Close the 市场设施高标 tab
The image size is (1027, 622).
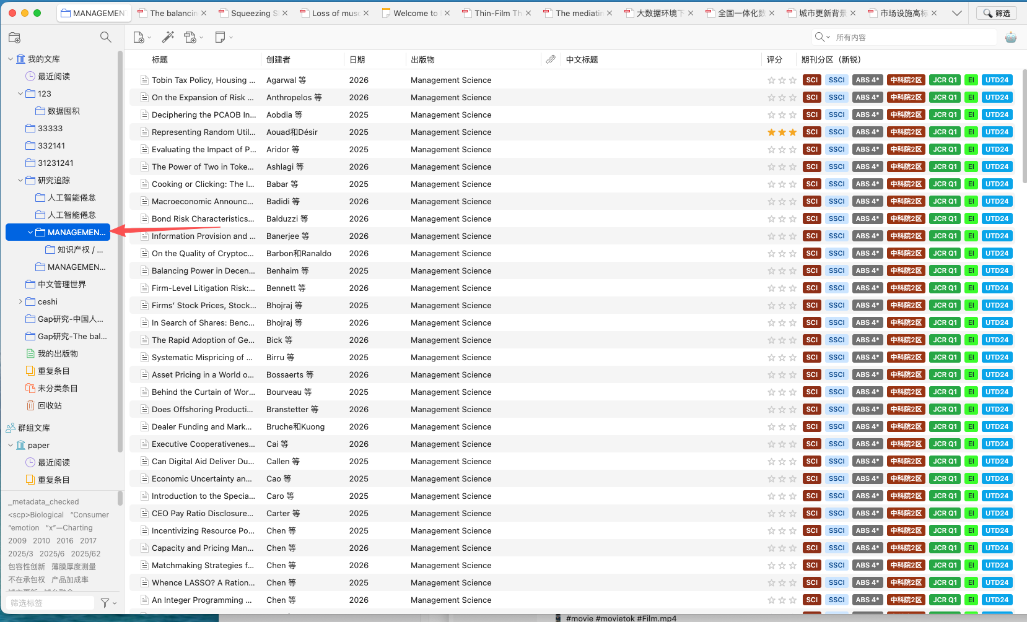(x=934, y=13)
